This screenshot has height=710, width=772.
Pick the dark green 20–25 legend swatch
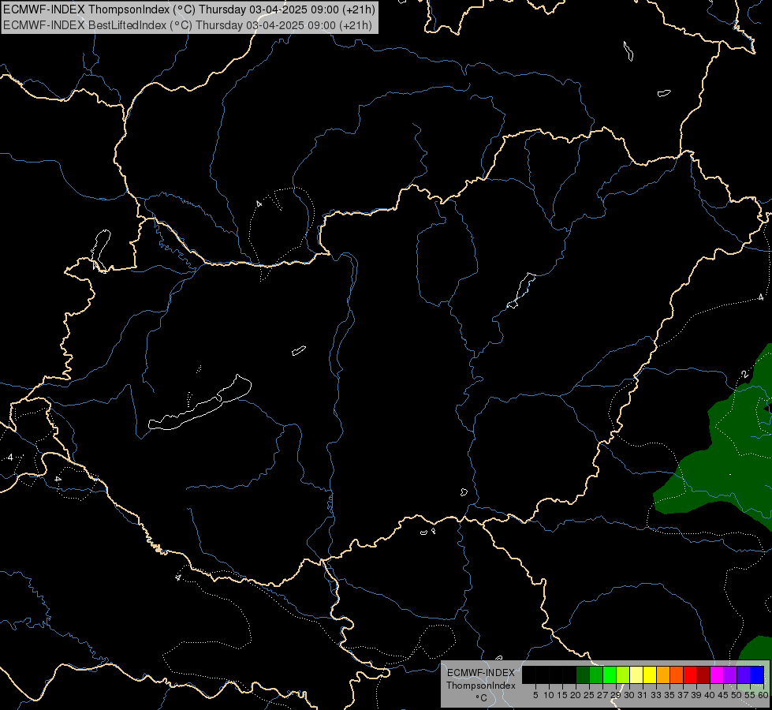(x=583, y=674)
